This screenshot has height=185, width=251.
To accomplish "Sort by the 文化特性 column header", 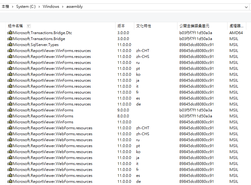I will coord(144,26).
